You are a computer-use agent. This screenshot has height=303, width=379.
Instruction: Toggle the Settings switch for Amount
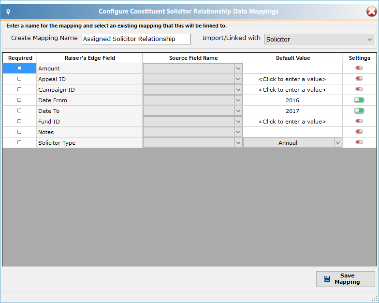point(359,68)
